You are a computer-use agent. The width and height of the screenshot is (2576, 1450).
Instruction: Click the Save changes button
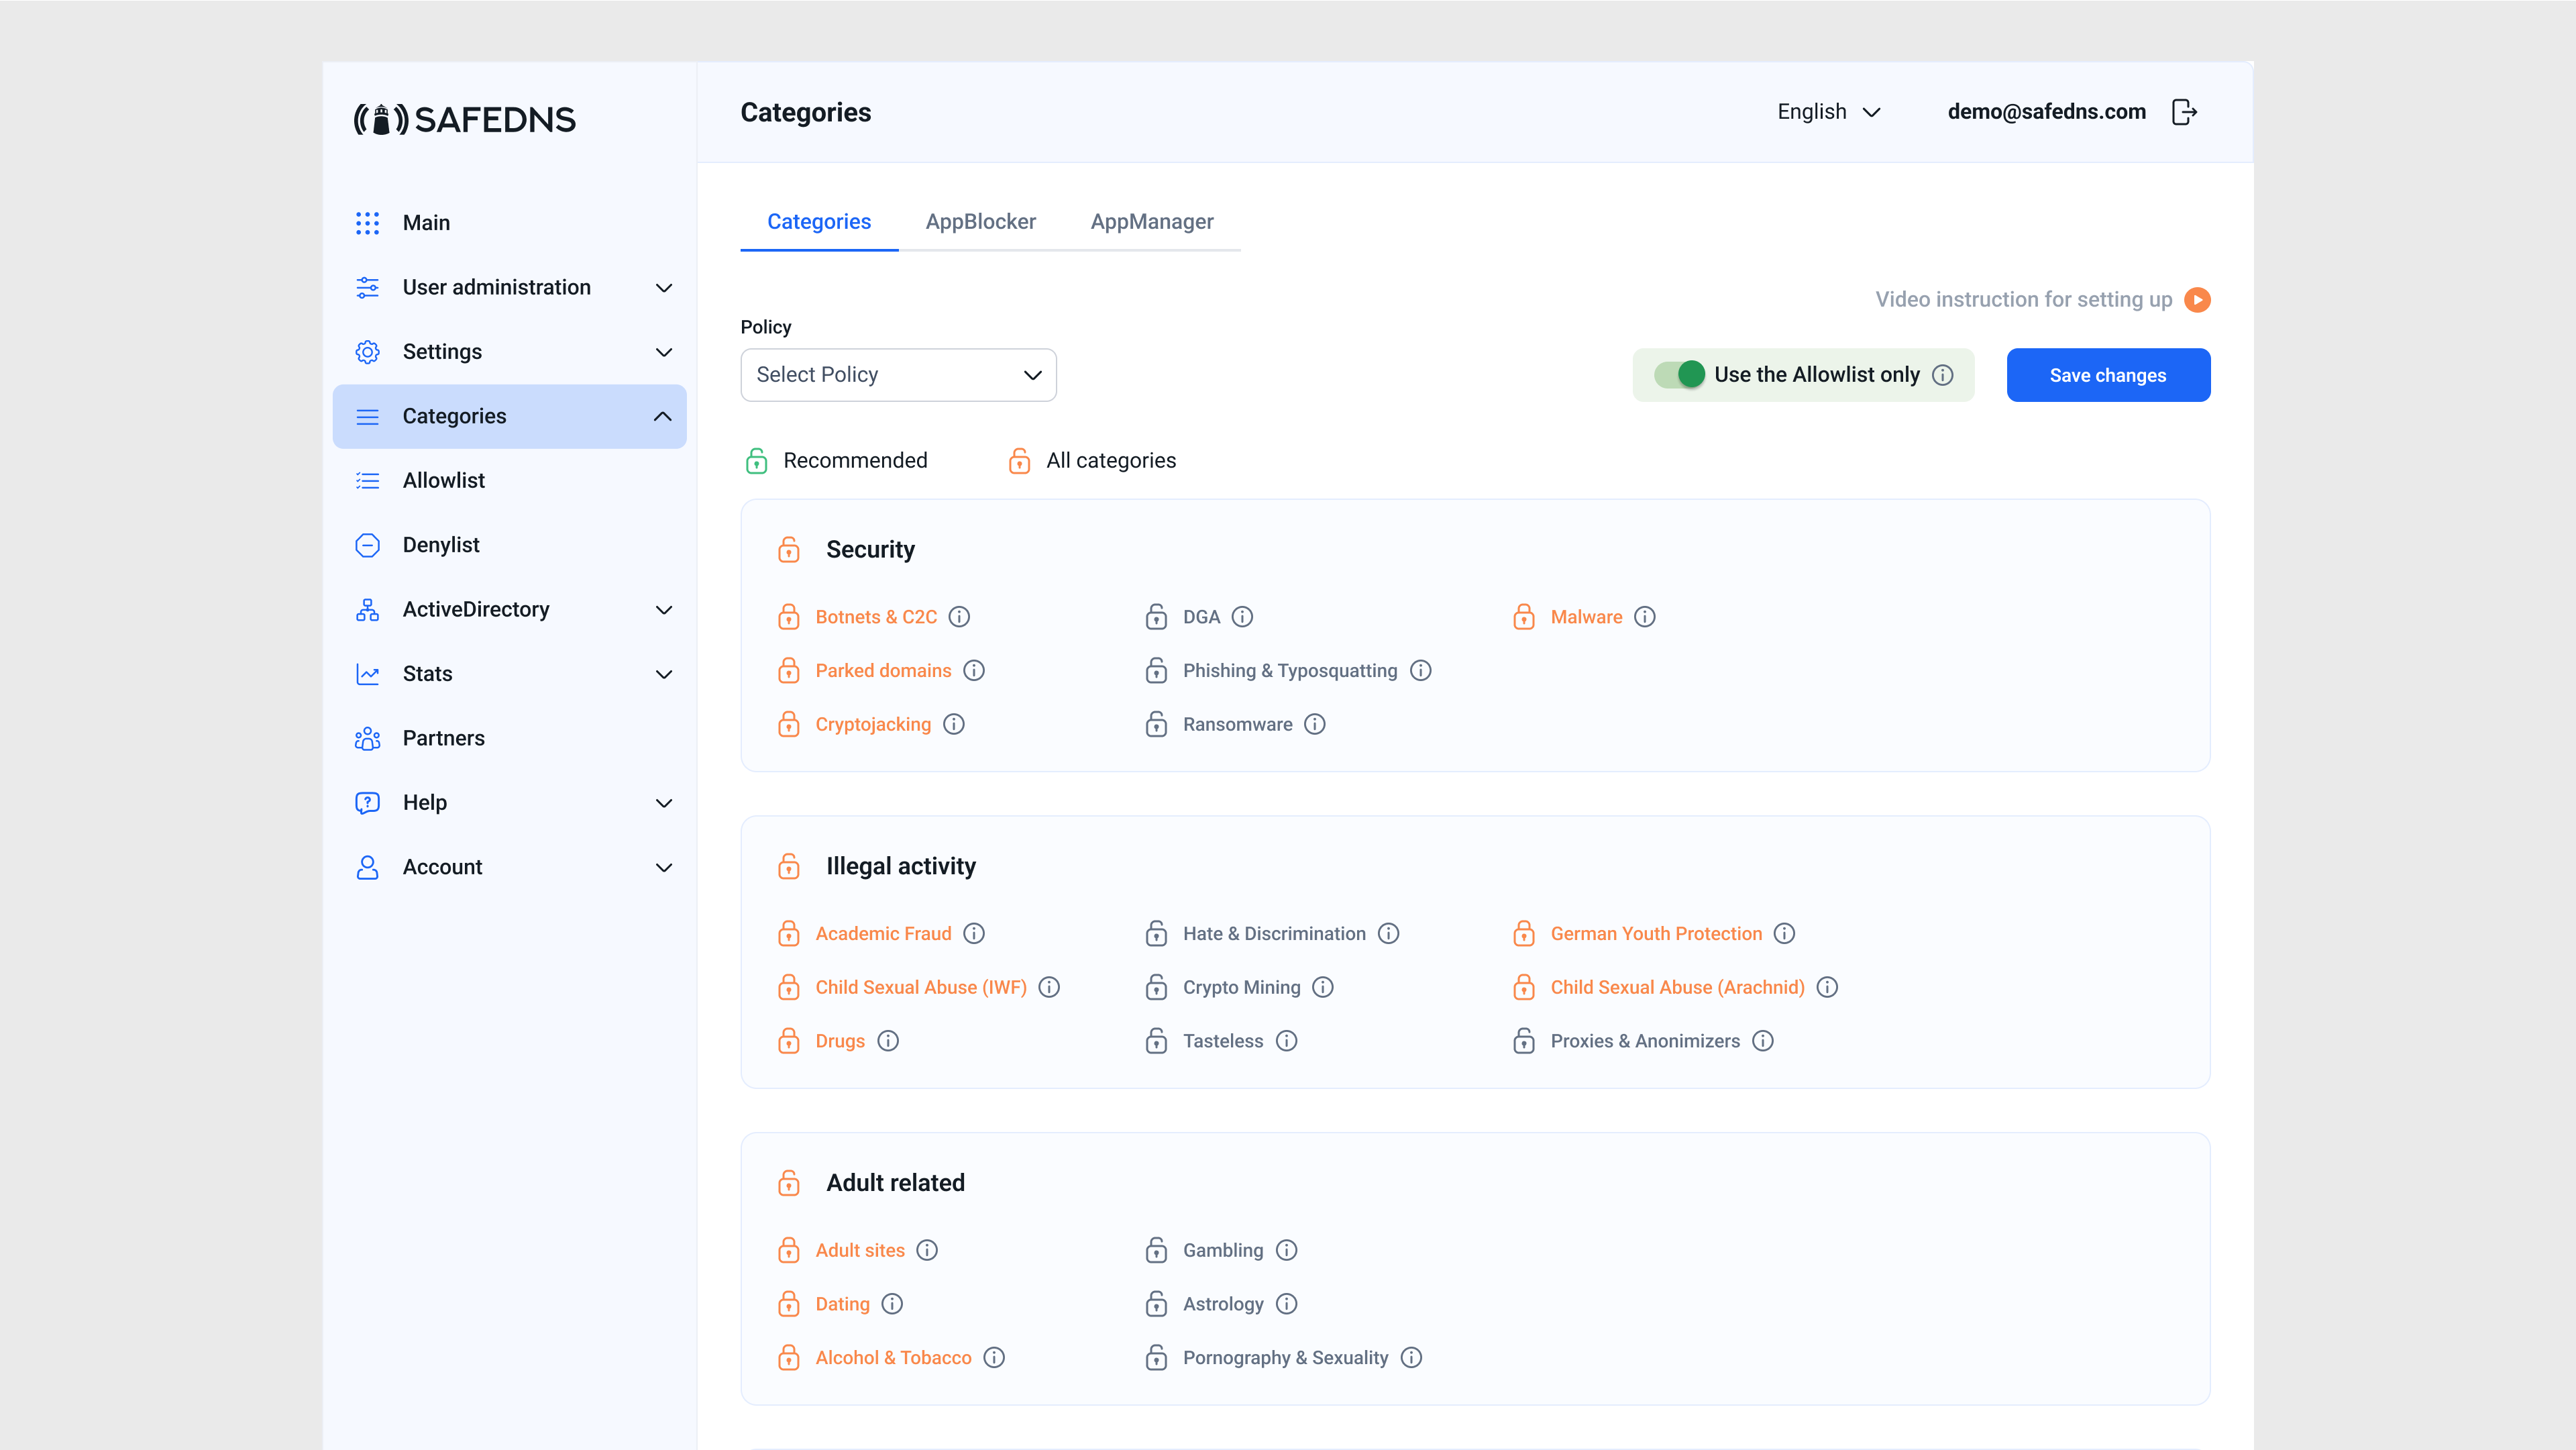tap(2107, 374)
